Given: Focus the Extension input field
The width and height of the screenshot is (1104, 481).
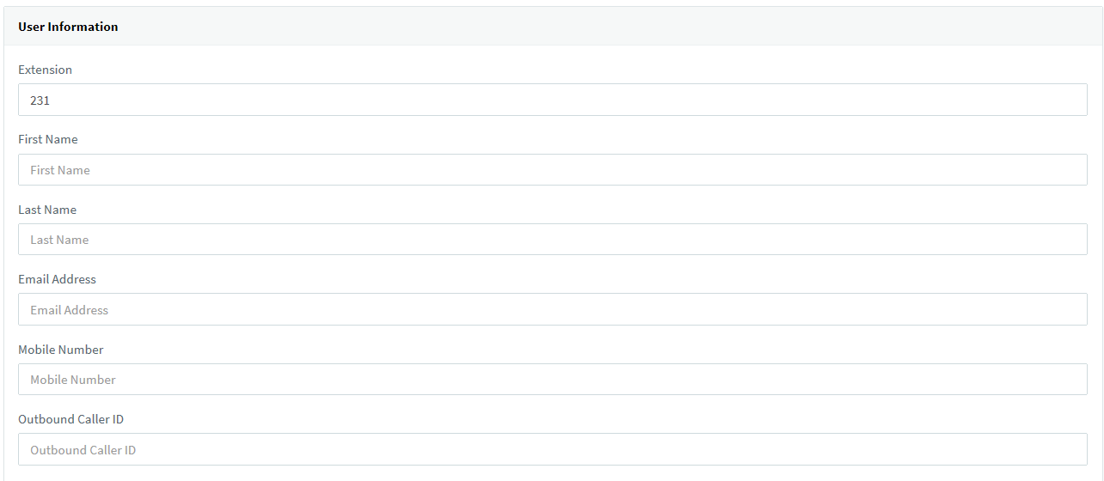Looking at the screenshot, I should [x=552, y=100].
